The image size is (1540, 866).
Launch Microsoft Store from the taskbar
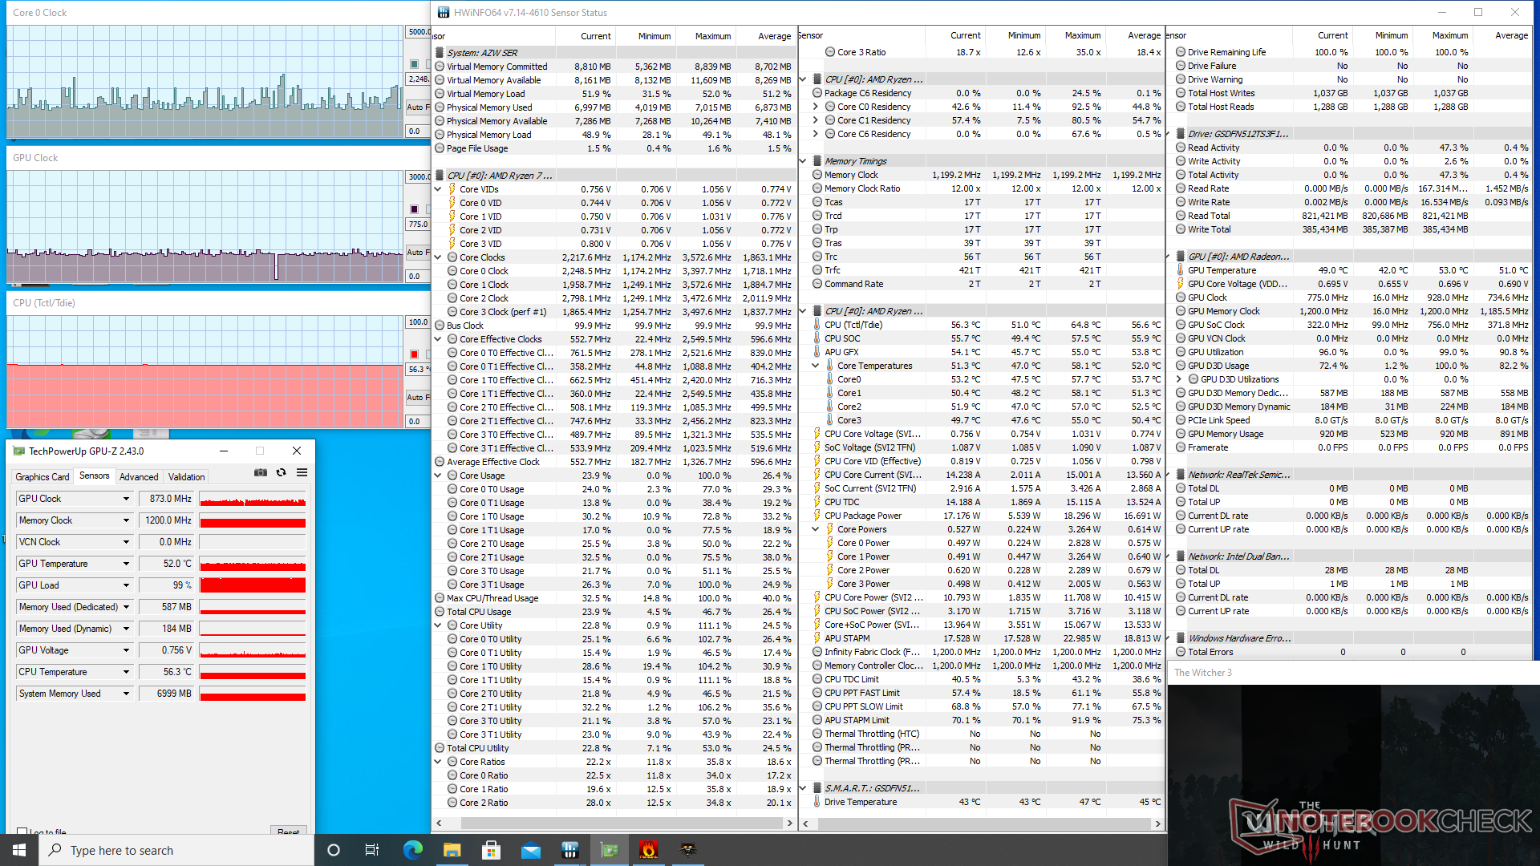coord(492,850)
